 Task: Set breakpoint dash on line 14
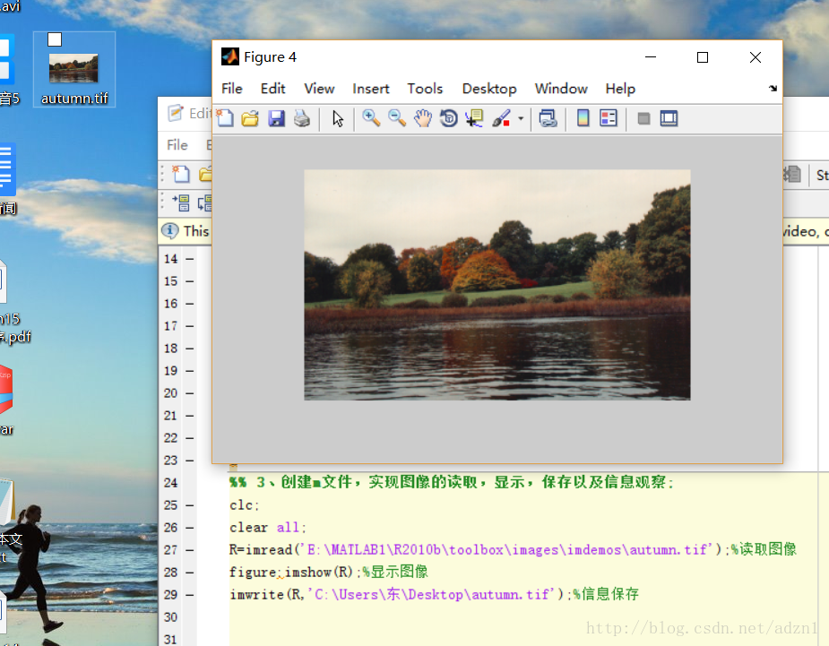coord(190,259)
